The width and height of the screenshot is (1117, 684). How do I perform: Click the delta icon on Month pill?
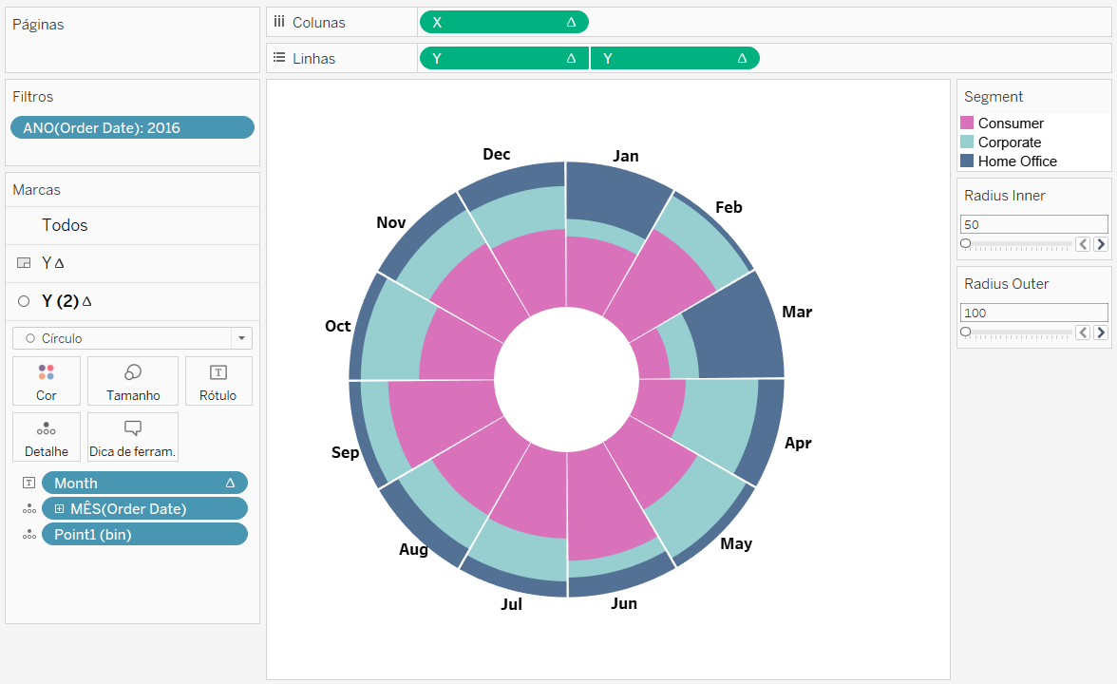pos(230,483)
